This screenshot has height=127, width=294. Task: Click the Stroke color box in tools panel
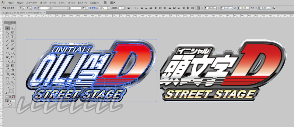pos(11,91)
